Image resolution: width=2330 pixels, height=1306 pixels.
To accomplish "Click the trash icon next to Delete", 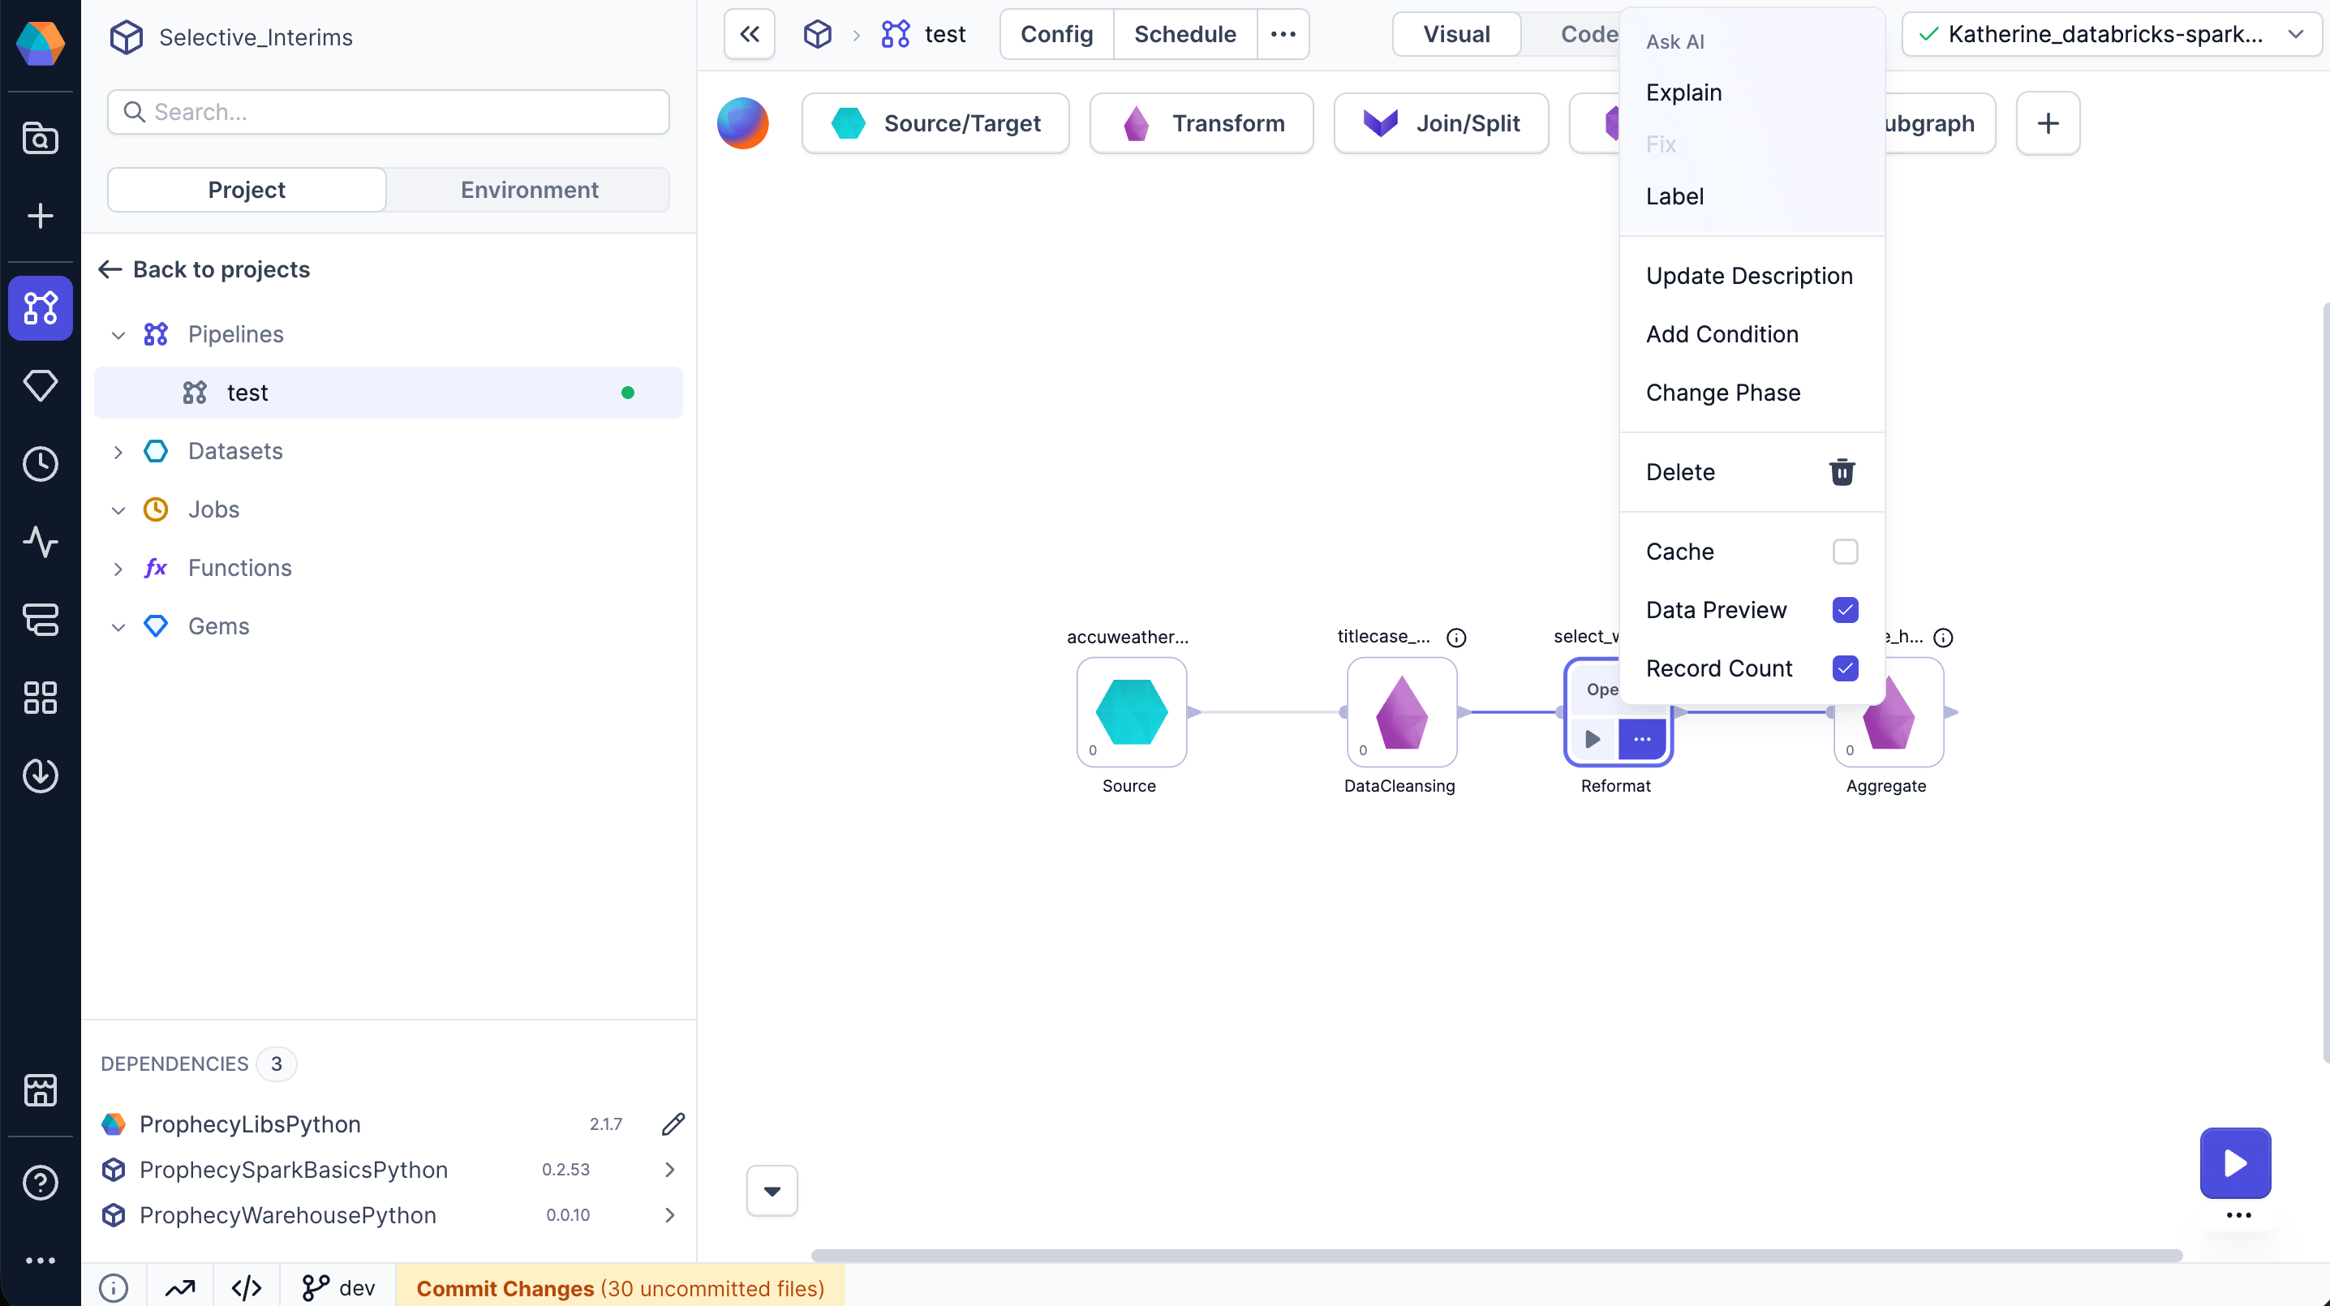I will tap(1842, 472).
